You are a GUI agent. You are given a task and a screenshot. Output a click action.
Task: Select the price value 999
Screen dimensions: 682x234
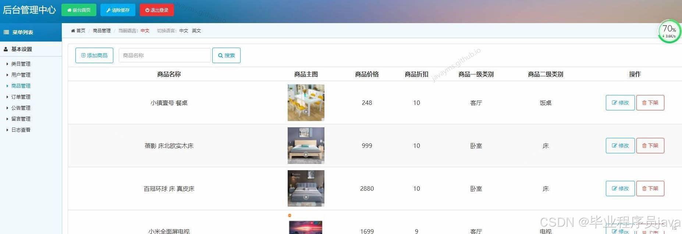click(x=367, y=146)
